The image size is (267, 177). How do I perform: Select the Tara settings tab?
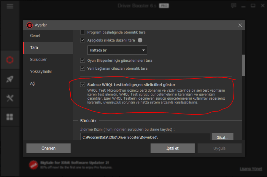(x=48, y=48)
